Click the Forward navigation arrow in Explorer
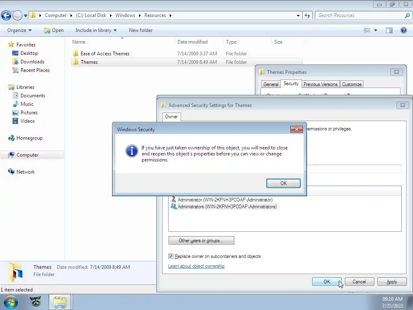Image resolution: width=413 pixels, height=310 pixels. [x=17, y=15]
